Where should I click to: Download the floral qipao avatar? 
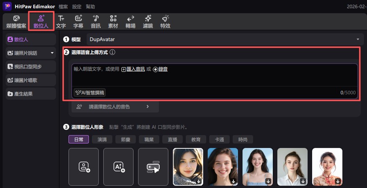(338, 181)
